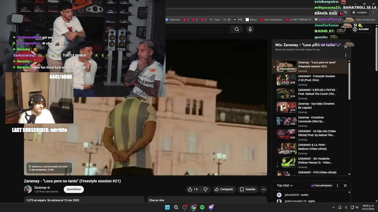Viewport: 378px width, 212px height.
Task: Open 1xslot bookmark
Action: coord(215,20)
